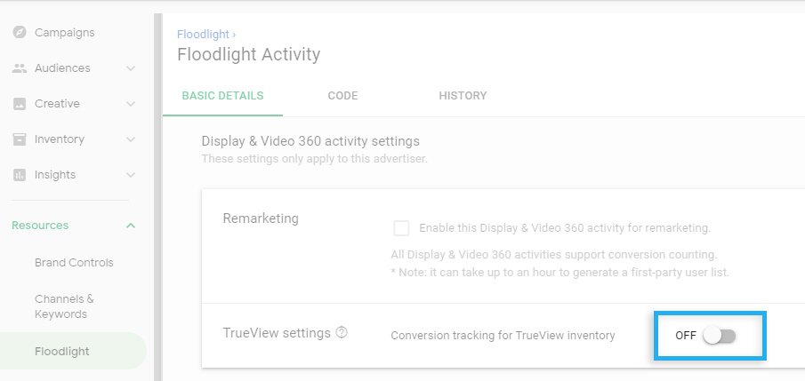This screenshot has height=381, width=805.
Task: Click the Campaigns compass icon
Action: (x=19, y=32)
